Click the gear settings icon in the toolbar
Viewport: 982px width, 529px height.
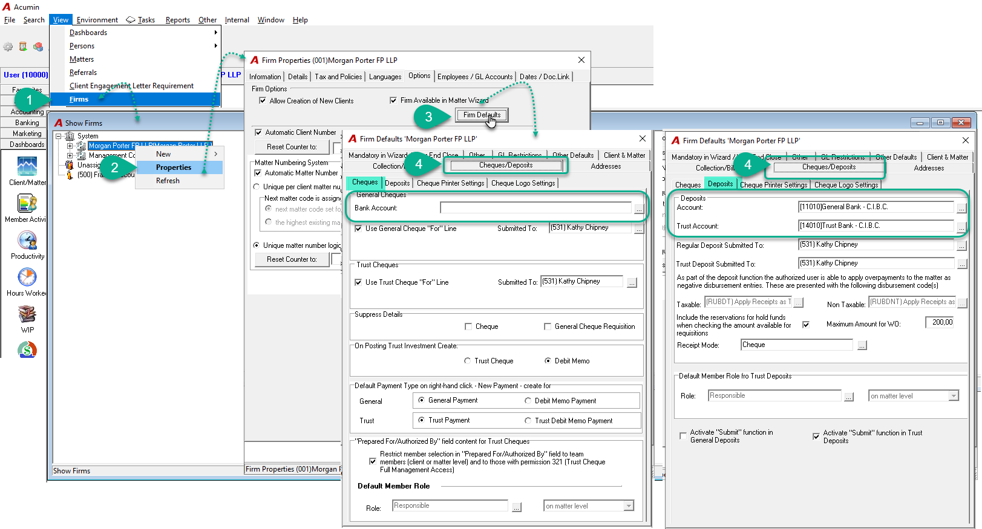(8, 47)
